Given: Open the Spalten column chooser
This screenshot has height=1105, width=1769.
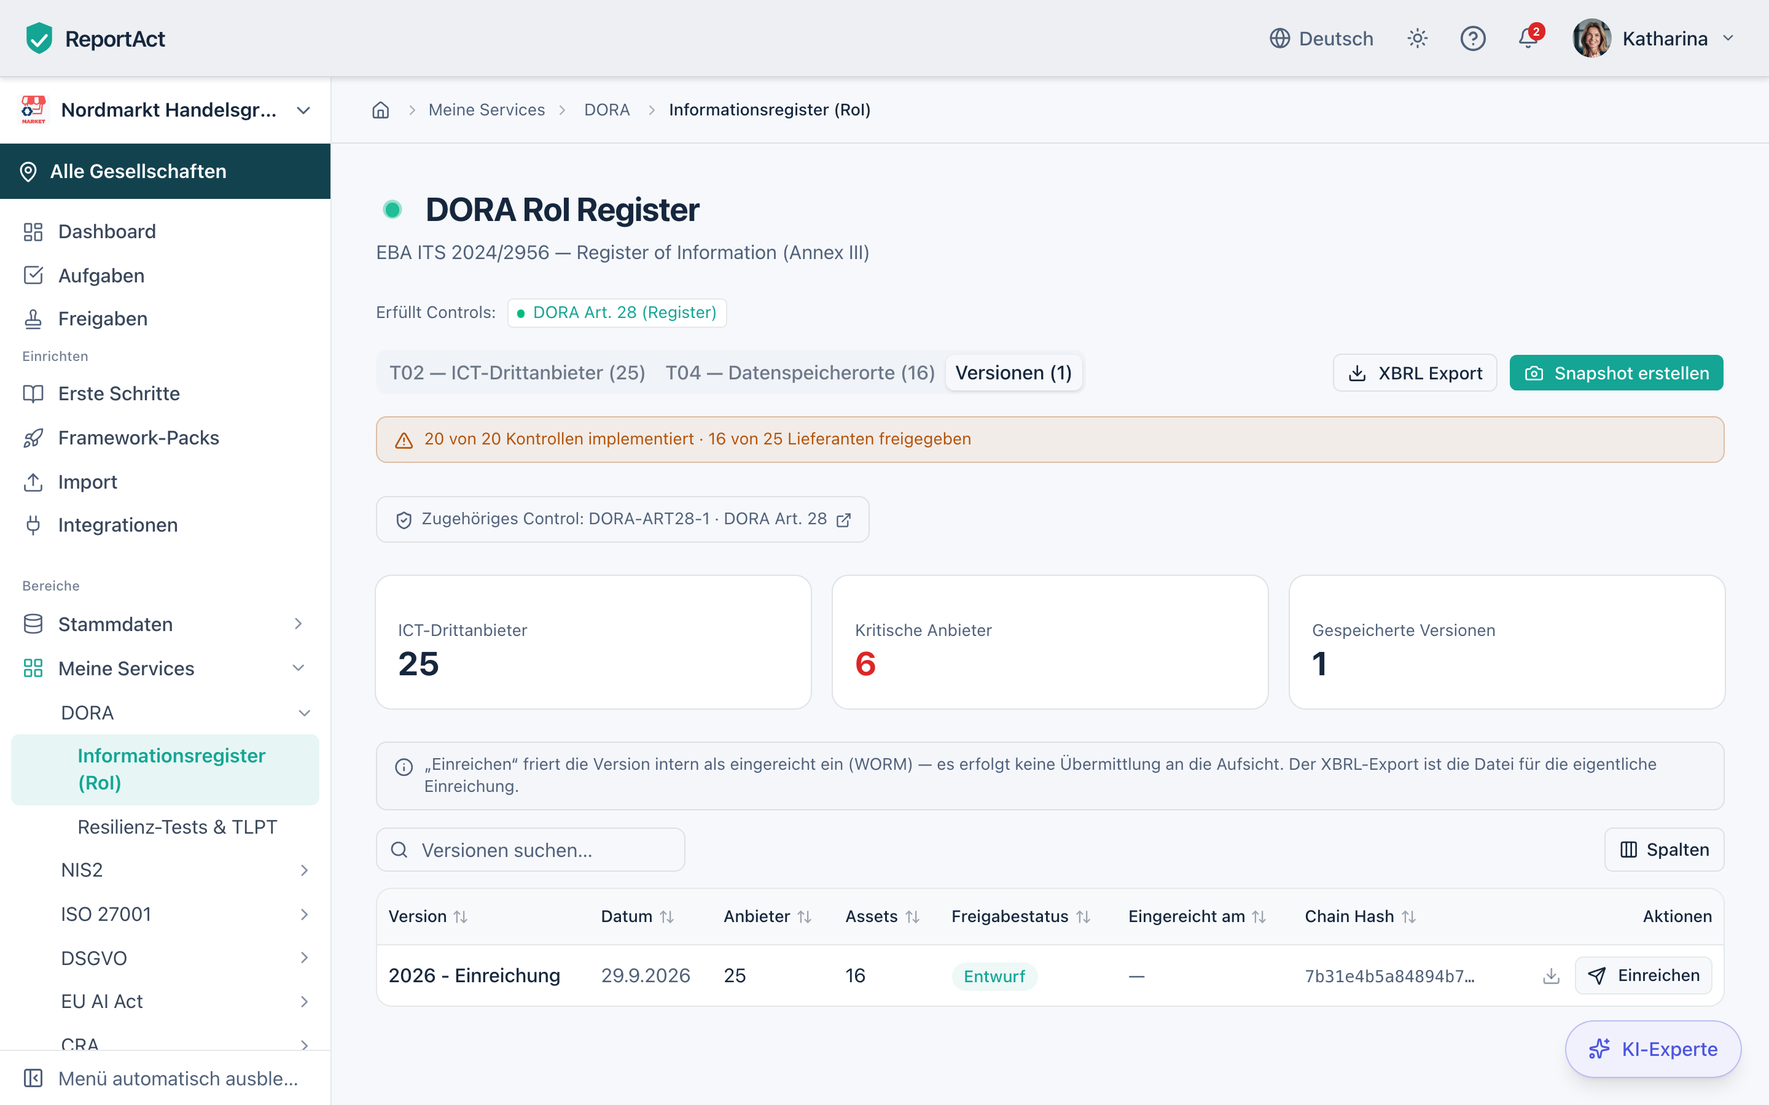Looking at the screenshot, I should (x=1664, y=849).
